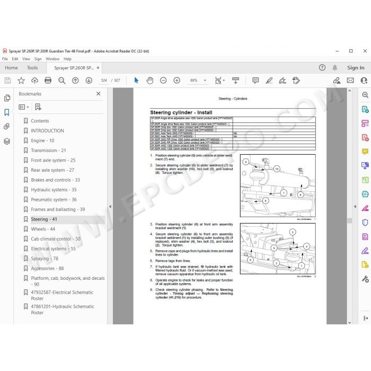Open the View menu
The width and height of the screenshot is (371, 371).
(26, 59)
